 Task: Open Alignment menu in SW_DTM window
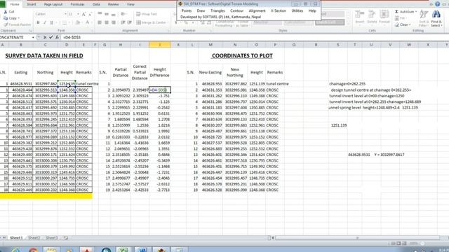pos(257,10)
